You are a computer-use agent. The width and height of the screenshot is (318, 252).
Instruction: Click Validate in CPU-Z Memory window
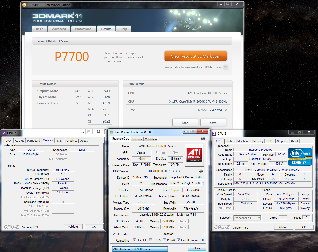coord(73,227)
